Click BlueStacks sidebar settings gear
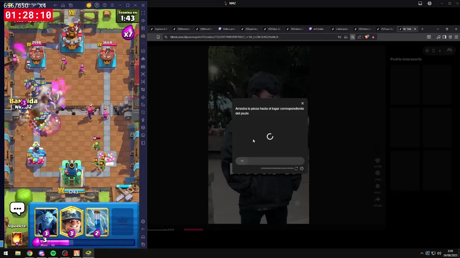Viewport: 460px width, 258px height. (x=143, y=221)
